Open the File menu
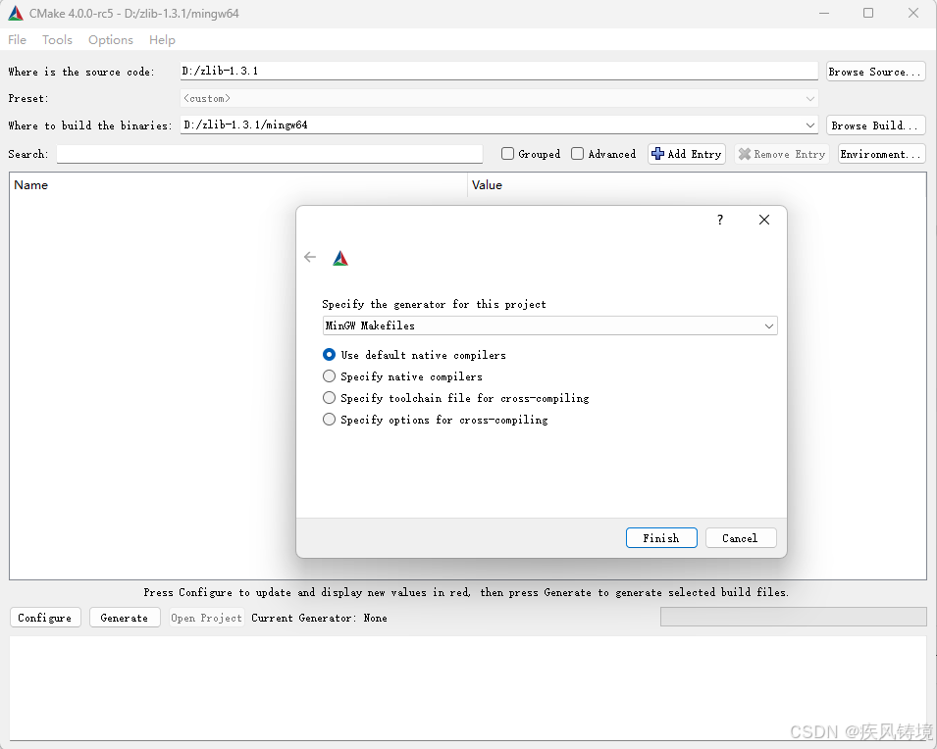 pyautogui.click(x=18, y=40)
